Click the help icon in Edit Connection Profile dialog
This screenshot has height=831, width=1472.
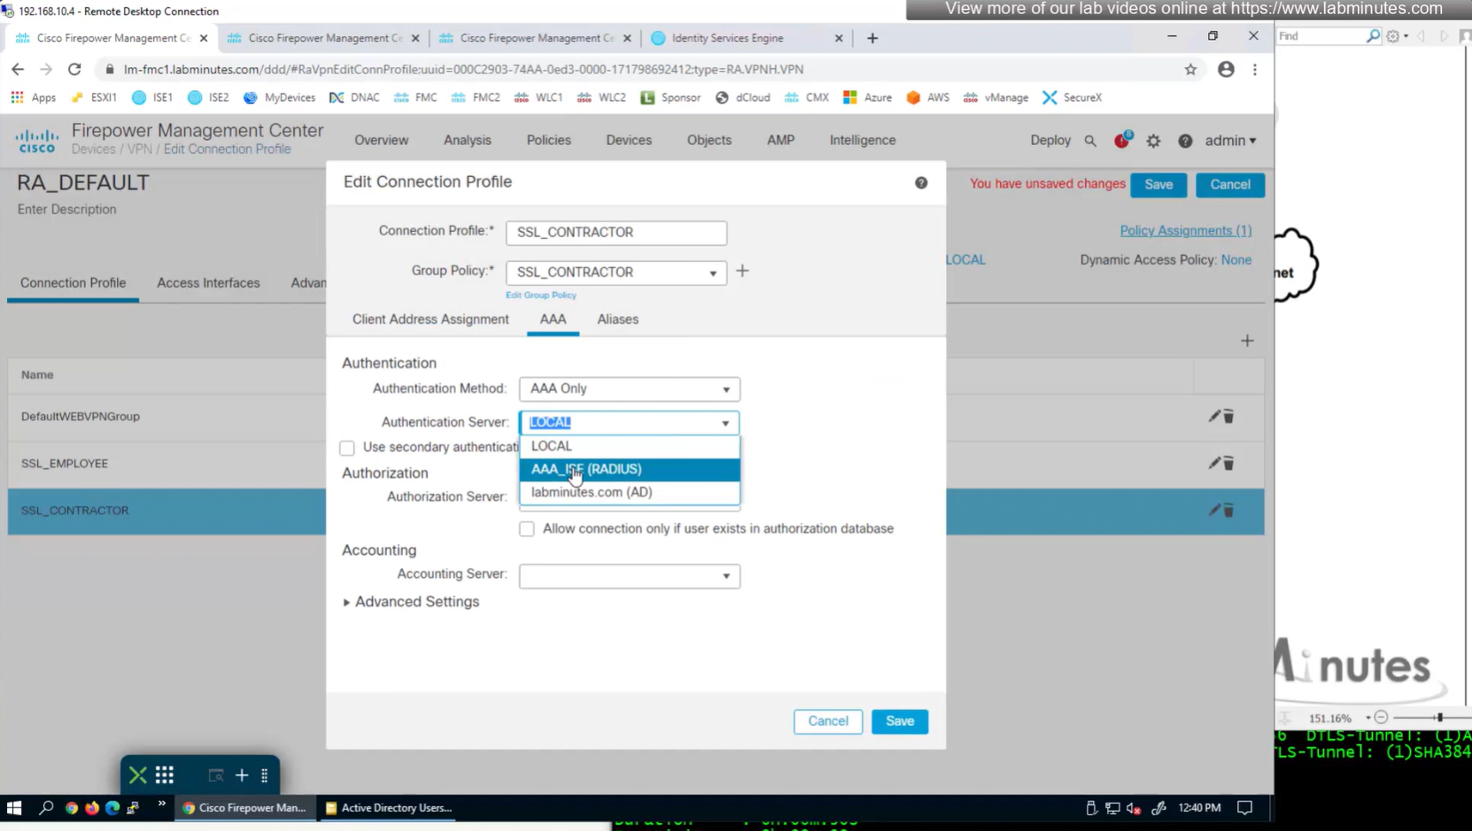coord(921,182)
